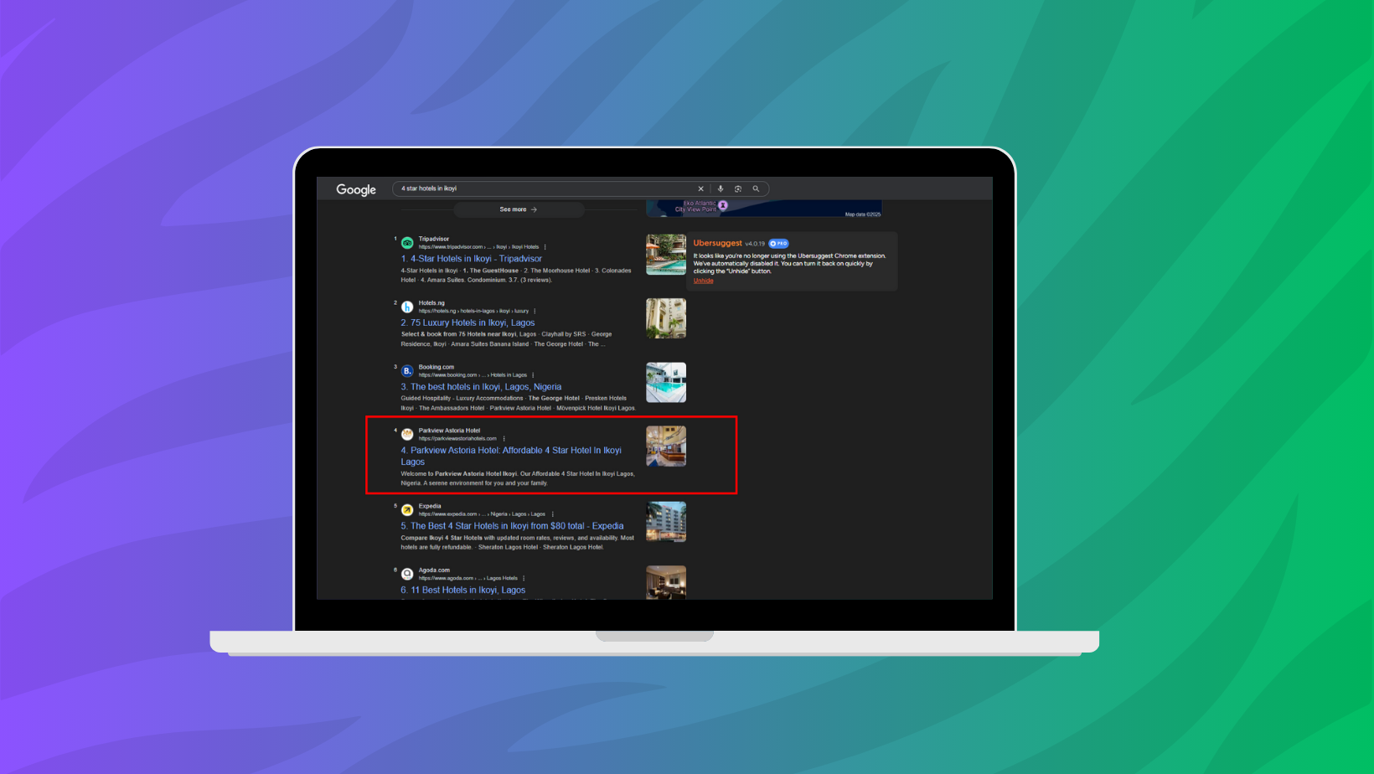
Task: Open more options for Hotels.ng result
Action: click(x=535, y=311)
